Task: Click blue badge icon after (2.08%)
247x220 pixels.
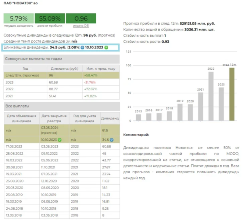Action: tap(83, 48)
